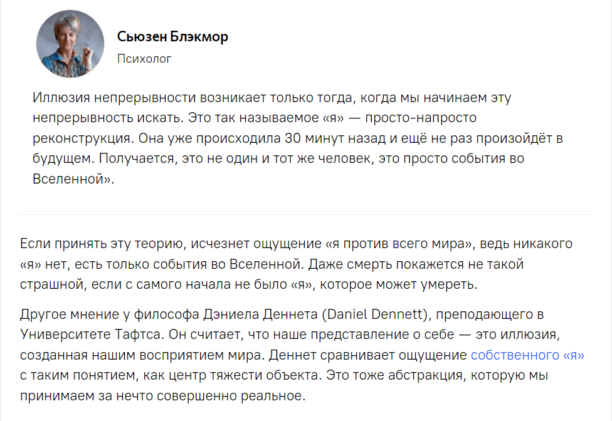Image resolution: width=612 pixels, height=421 pixels.
Task: Open Susan Blackmore's round avatar photo
Action: (70, 44)
